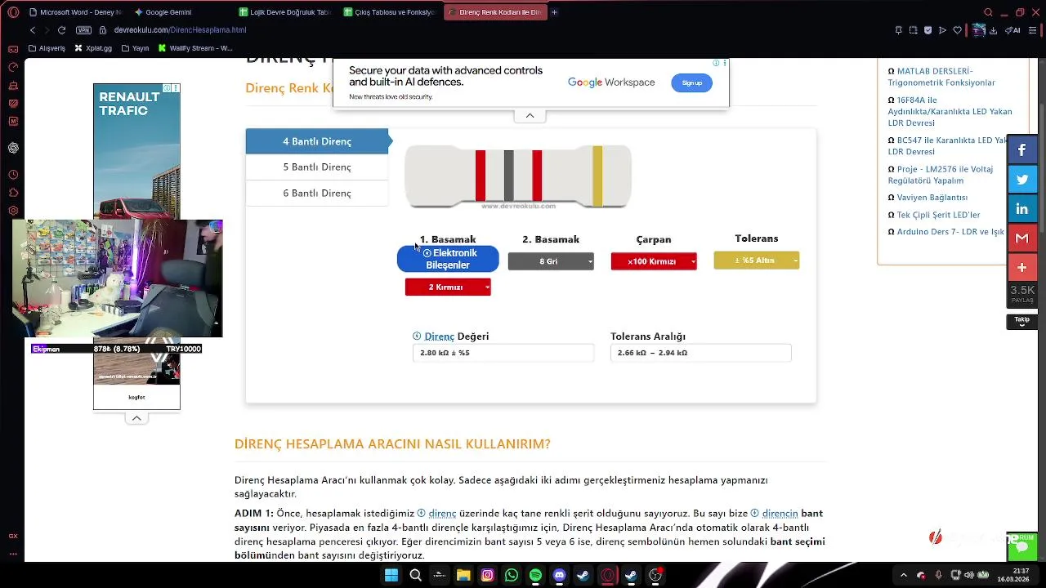This screenshot has height=588, width=1046.
Task: Take a snapshot with the toolbar snapshot icon
Action: click(913, 30)
